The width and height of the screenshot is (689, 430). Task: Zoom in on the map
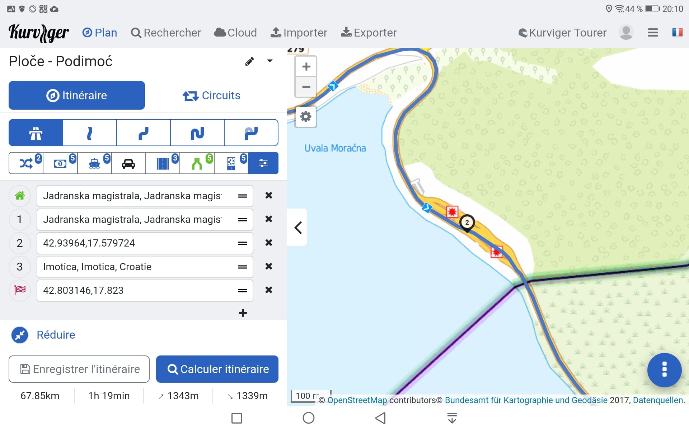click(x=306, y=67)
